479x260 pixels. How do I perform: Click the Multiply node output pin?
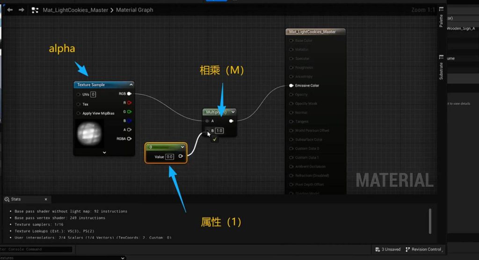[x=231, y=121]
